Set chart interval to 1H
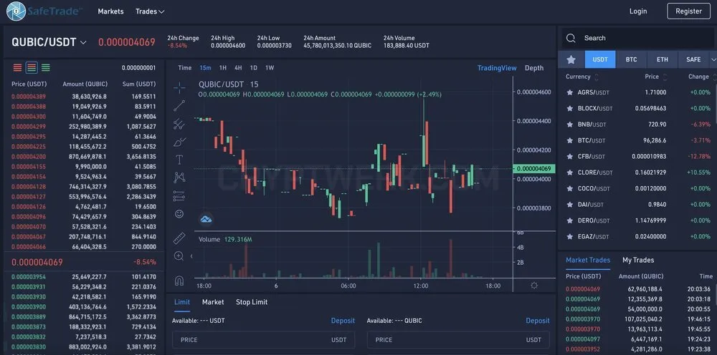The image size is (717, 355). pyautogui.click(x=223, y=67)
